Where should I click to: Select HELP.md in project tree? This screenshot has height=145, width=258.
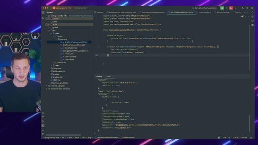[56, 80]
